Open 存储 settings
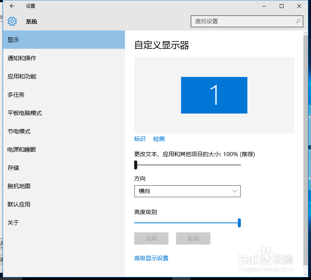The height and width of the screenshot is (280, 311). coord(64,168)
